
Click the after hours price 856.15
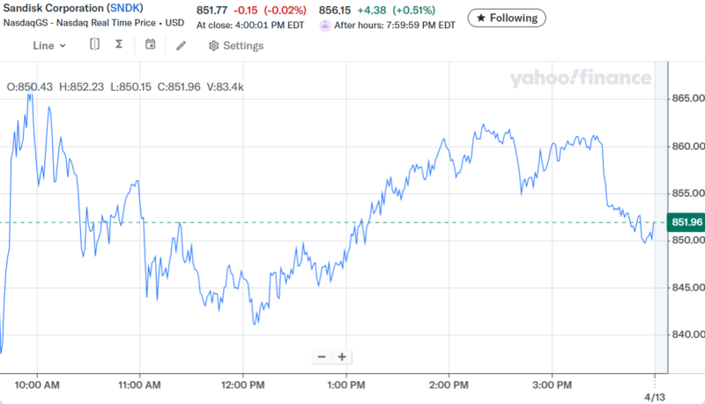[x=334, y=10]
